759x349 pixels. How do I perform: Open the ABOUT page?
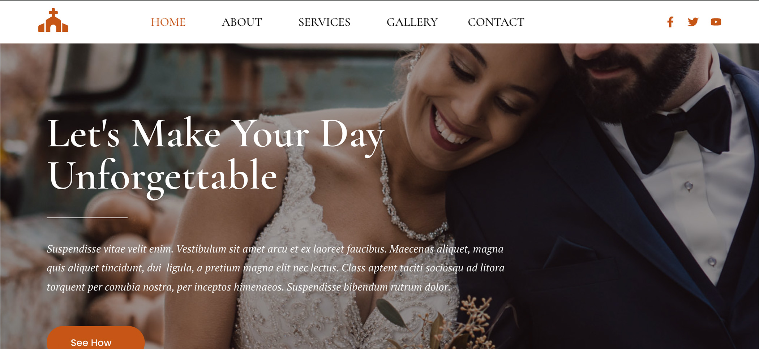[x=242, y=22]
